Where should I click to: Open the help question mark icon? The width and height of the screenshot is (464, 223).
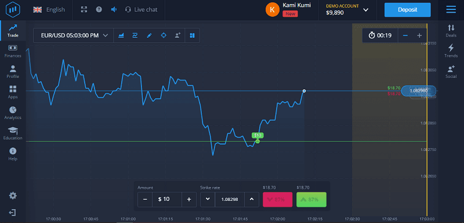click(99, 9)
